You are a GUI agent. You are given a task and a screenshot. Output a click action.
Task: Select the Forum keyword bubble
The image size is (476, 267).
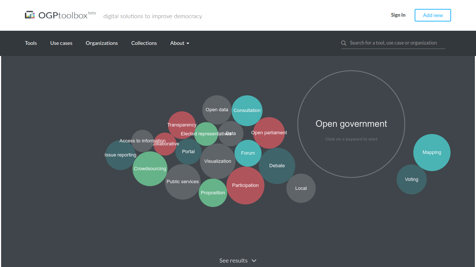pyautogui.click(x=248, y=153)
